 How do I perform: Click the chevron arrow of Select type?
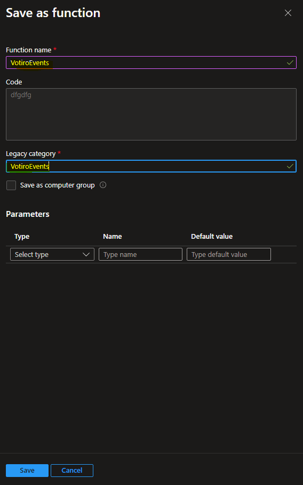coord(86,255)
